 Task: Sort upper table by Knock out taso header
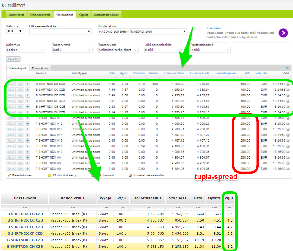click(x=174, y=73)
